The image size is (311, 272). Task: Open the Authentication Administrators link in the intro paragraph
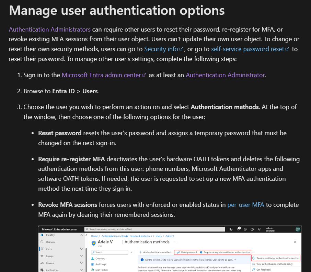click(49, 29)
